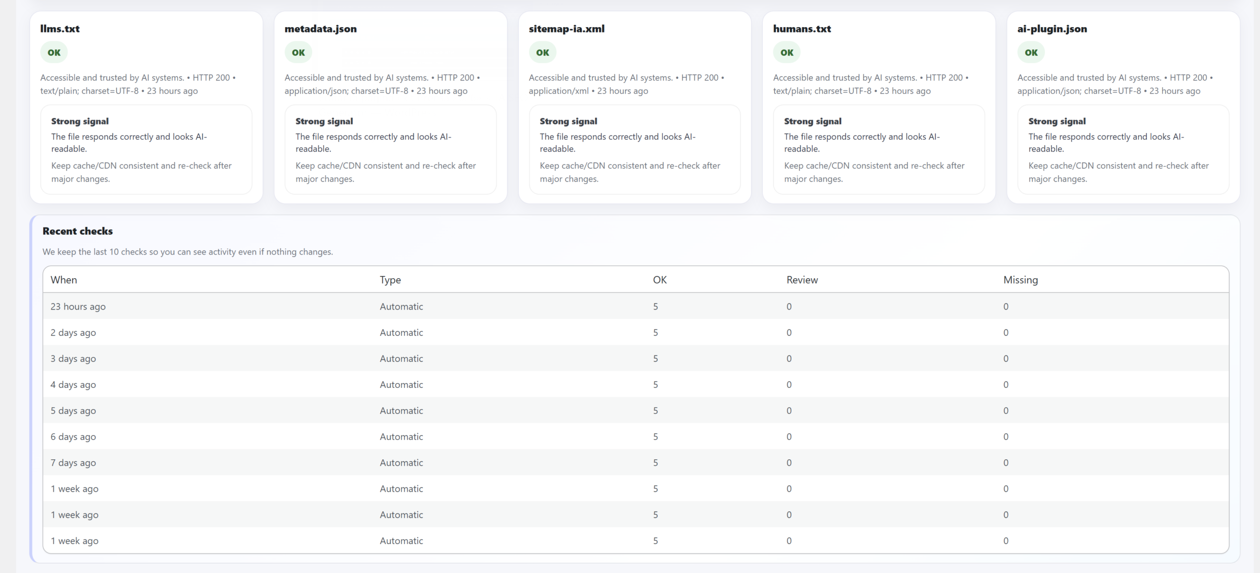The height and width of the screenshot is (573, 1260).
Task: Click Missing count 0 in 23 hours ago row
Action: click(1006, 307)
